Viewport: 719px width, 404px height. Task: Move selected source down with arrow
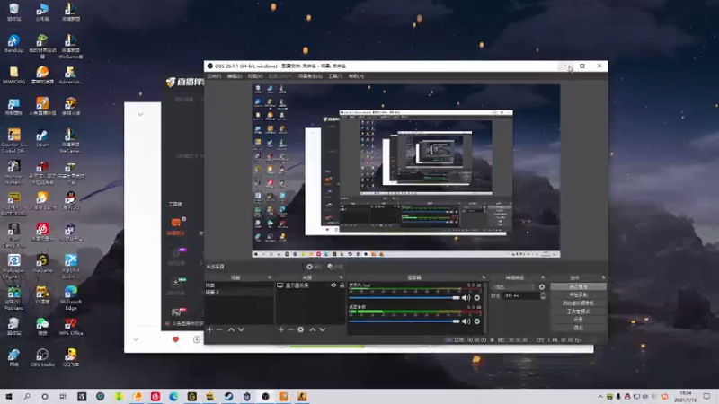point(323,330)
